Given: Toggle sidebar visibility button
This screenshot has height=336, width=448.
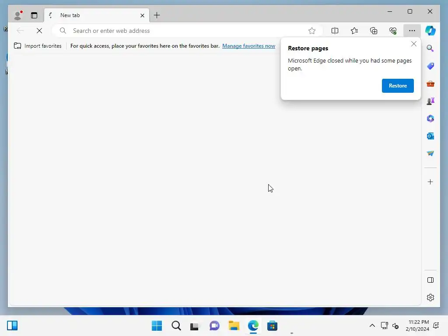Looking at the screenshot, I should pos(430,280).
